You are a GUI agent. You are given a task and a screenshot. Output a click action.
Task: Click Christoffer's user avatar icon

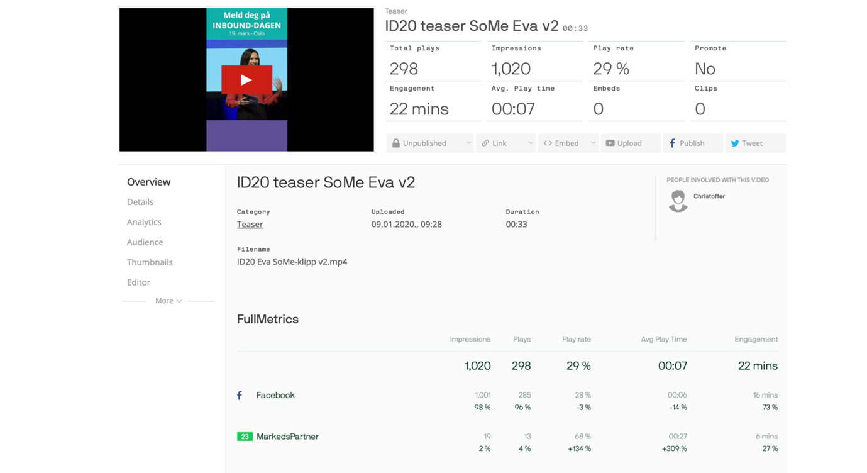[x=678, y=201]
